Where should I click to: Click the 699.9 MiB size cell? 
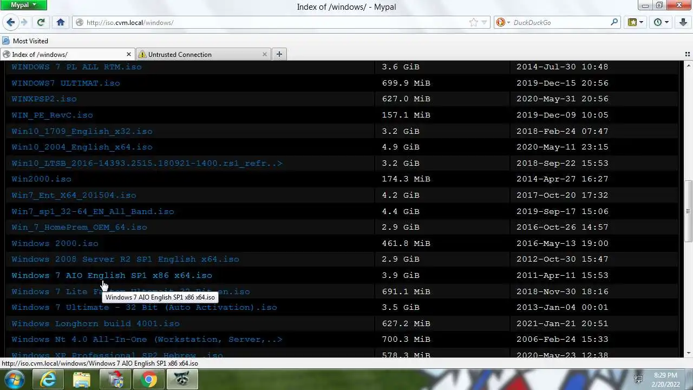pos(406,83)
